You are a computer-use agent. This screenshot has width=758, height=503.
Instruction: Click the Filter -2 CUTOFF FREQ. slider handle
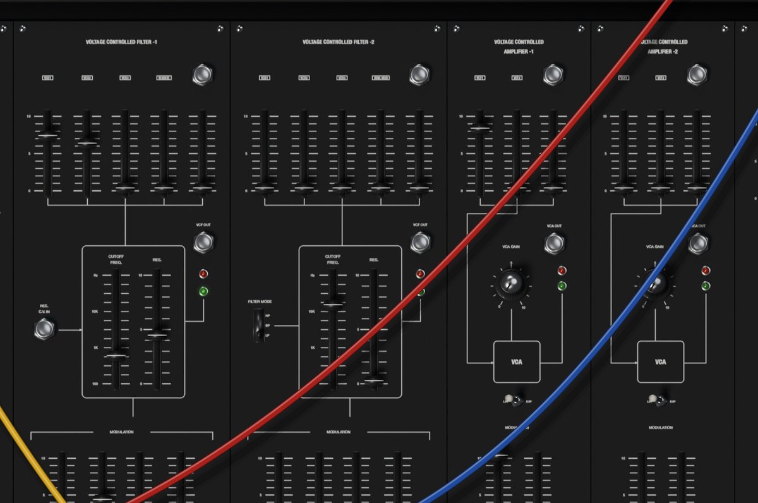pyautogui.click(x=332, y=305)
